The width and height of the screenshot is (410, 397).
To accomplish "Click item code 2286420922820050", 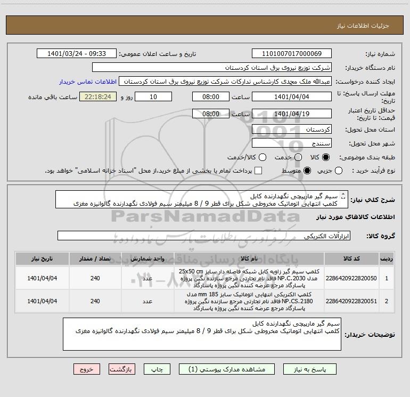I will click(351, 278).
